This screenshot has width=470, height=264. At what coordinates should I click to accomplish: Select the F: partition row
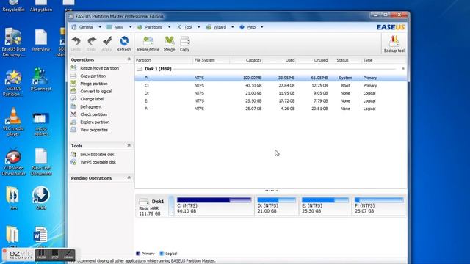[x=271, y=109]
